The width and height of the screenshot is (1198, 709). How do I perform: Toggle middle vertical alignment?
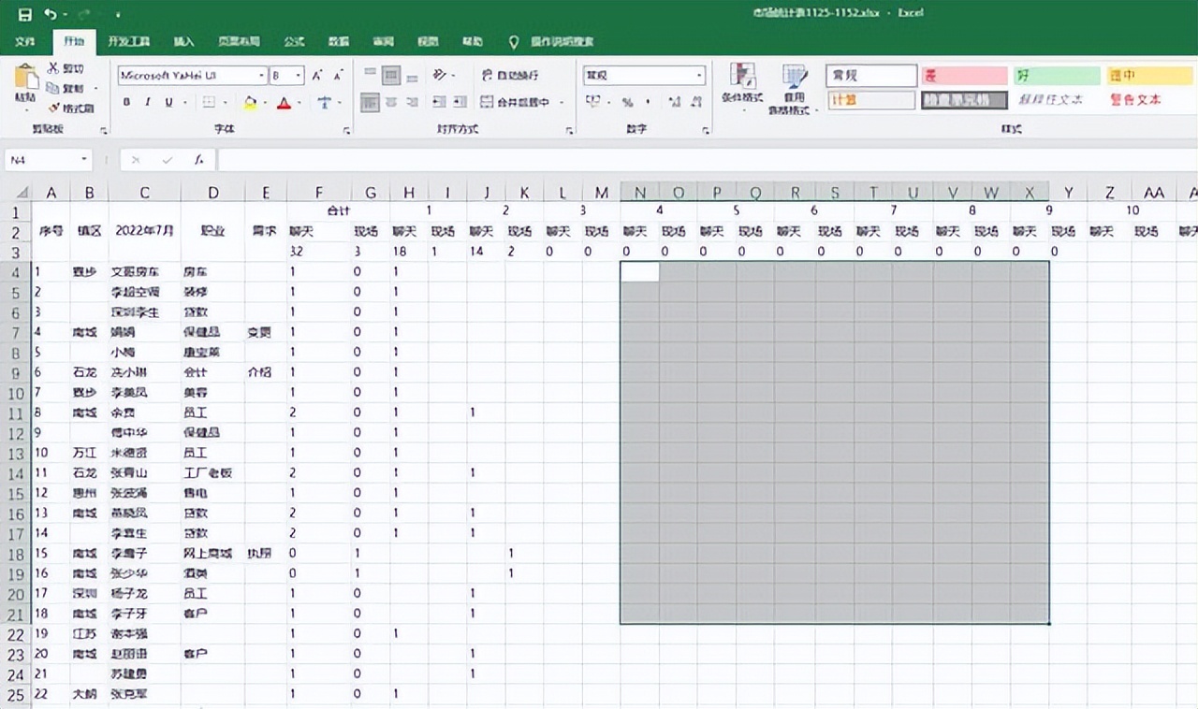pos(391,75)
